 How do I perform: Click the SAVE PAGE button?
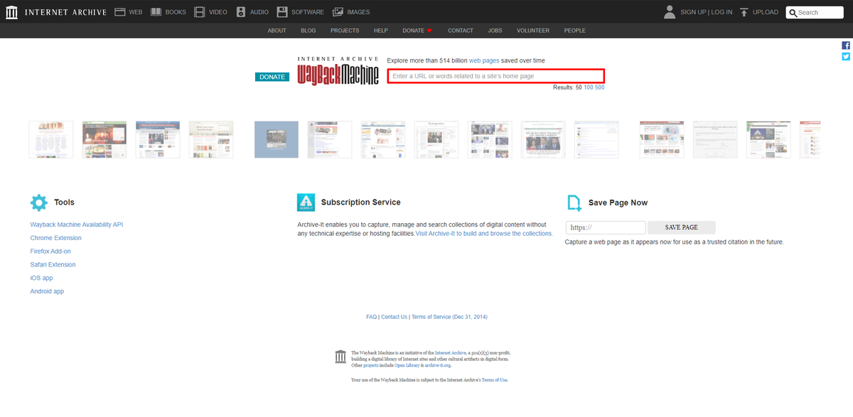point(681,227)
